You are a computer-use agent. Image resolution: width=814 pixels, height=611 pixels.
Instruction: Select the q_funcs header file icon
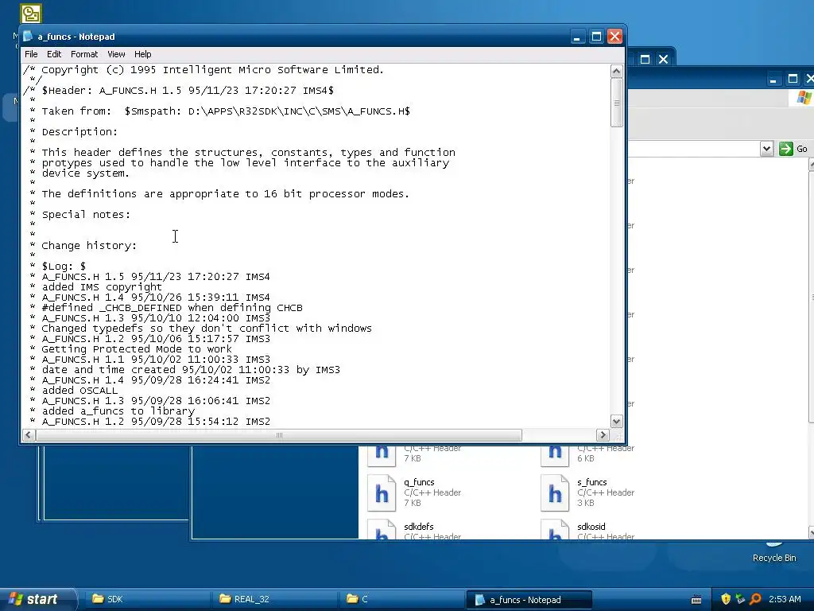click(382, 493)
